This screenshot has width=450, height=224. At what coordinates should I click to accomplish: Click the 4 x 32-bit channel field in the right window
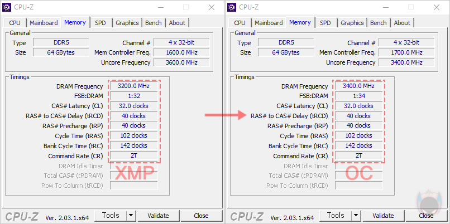click(406, 43)
